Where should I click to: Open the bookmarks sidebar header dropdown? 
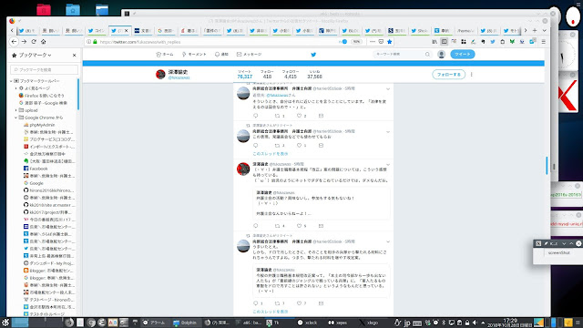click(35, 55)
